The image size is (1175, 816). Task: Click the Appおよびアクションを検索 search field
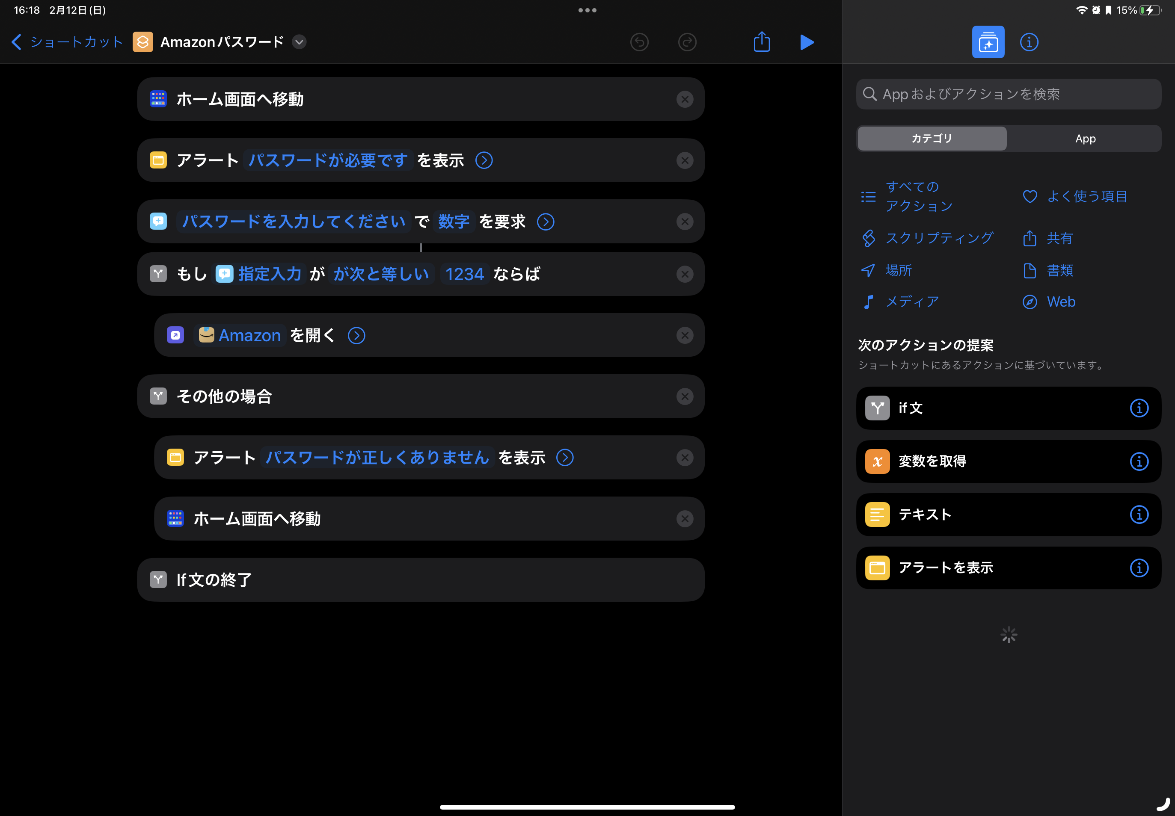1008,94
